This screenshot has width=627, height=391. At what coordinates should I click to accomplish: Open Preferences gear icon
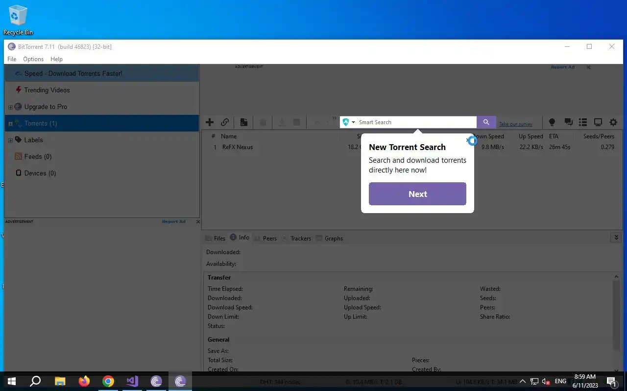[x=613, y=122]
